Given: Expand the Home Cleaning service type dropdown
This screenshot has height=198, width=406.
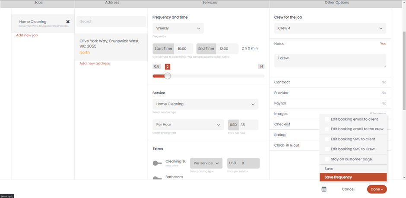Looking at the screenshot, I should click(205, 104).
